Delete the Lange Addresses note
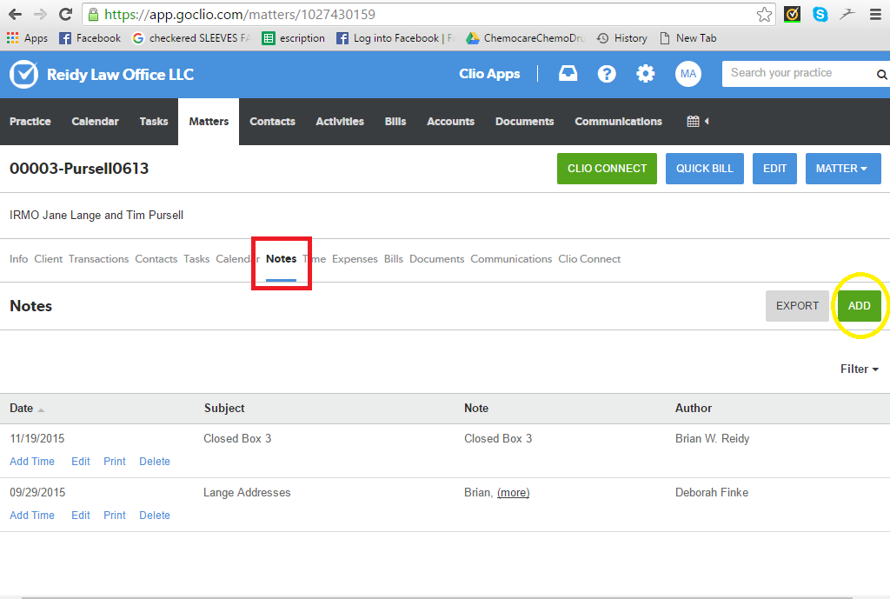Screen dimensions: 890x599 click(155, 516)
